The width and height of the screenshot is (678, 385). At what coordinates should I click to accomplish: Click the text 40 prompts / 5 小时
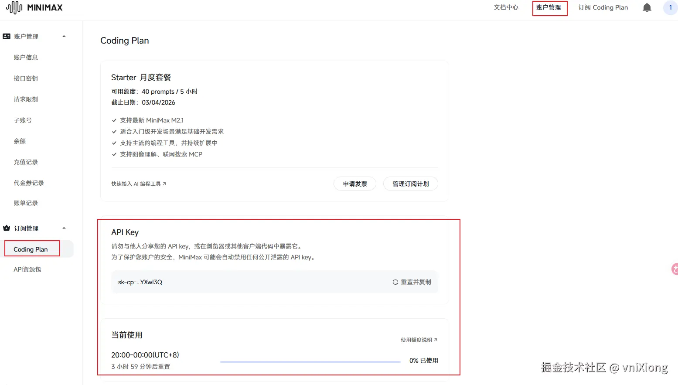170,92
